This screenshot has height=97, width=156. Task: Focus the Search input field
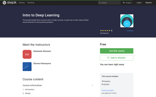(109, 3)
